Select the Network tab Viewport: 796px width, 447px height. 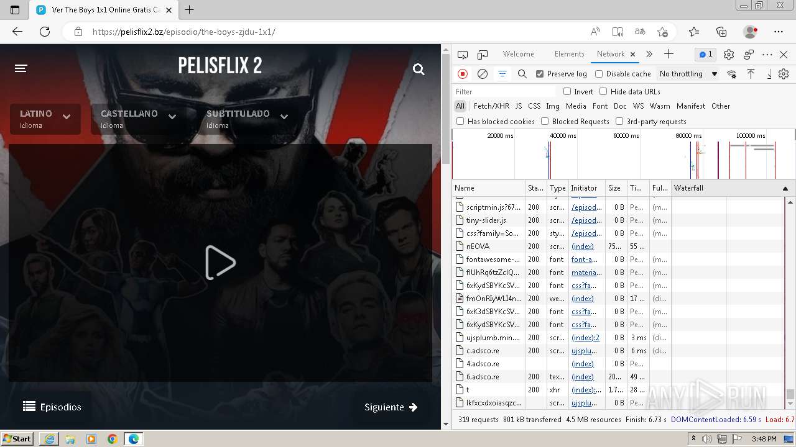(x=610, y=54)
